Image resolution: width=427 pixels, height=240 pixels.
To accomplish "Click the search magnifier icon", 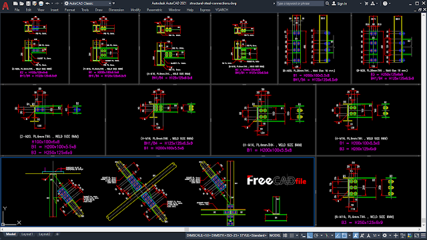I will [x=328, y=3].
